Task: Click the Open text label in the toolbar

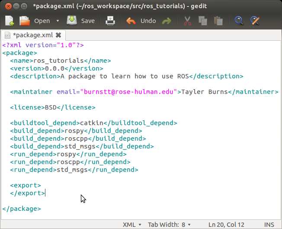Action: pyautogui.click(x=42, y=21)
